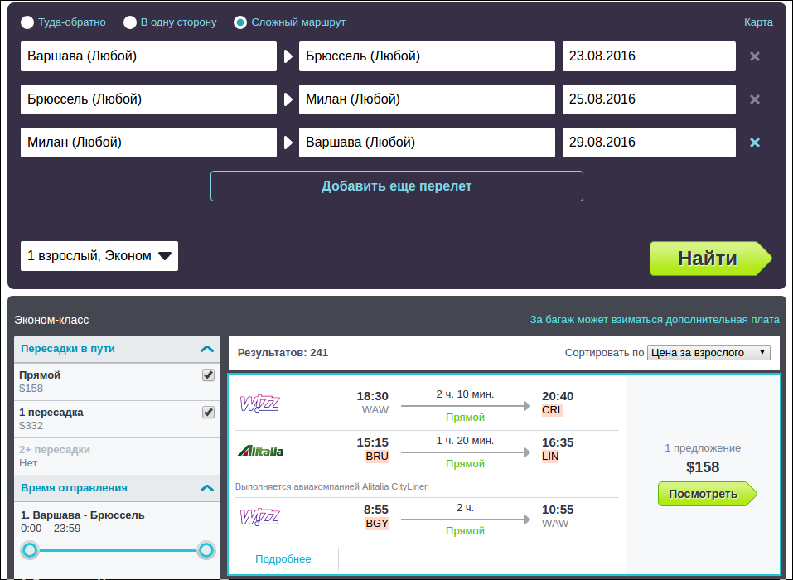The width and height of the screenshot is (793, 580).
Task: Remove the Брюссель–Милан flight row
Action: pos(755,99)
